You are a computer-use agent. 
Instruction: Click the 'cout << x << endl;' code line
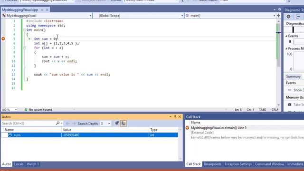click(x=59, y=61)
